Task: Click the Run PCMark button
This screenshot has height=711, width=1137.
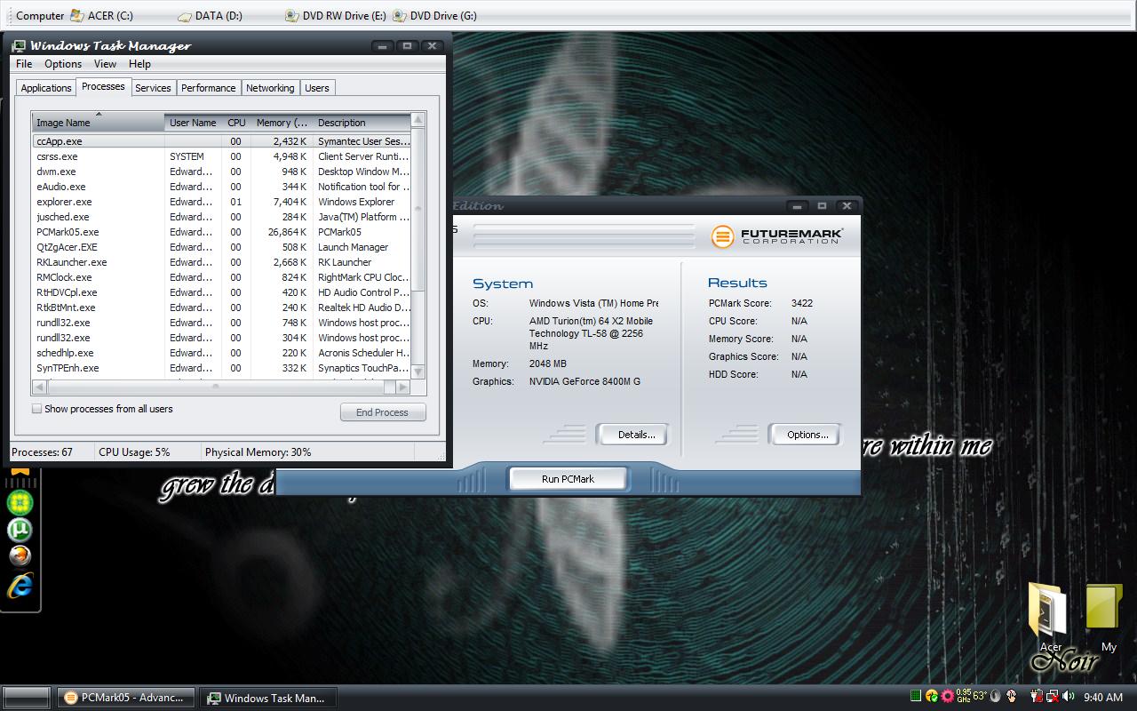Action: [568, 479]
